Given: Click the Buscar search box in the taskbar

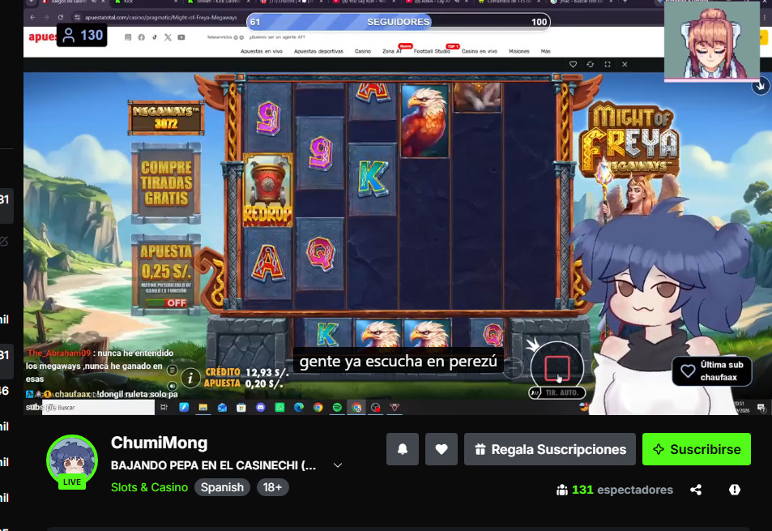Looking at the screenshot, I should [x=99, y=407].
